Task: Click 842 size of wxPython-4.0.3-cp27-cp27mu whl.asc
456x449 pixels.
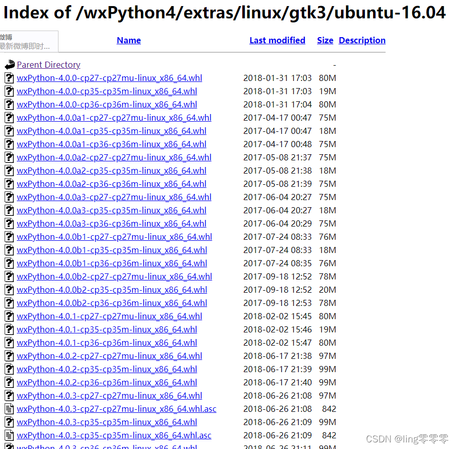Action: tap(329, 409)
